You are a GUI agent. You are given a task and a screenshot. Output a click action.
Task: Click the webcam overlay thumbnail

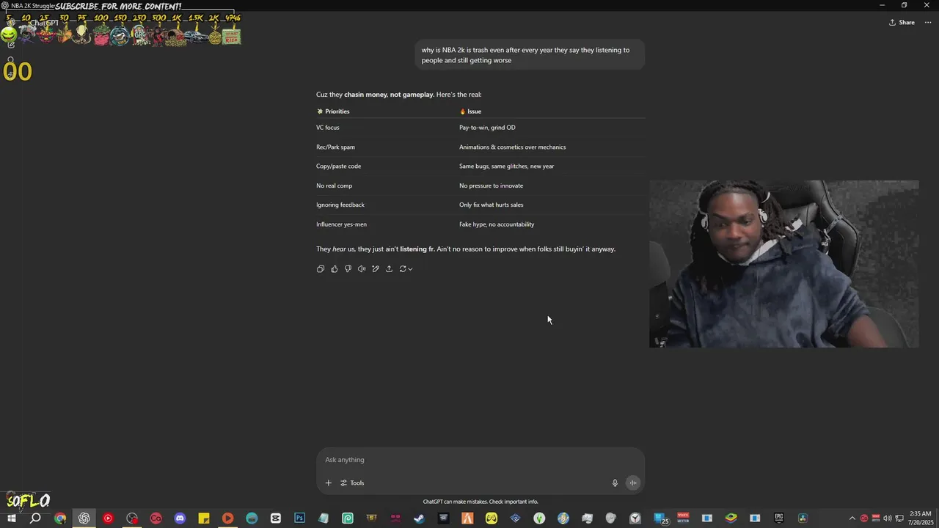(x=783, y=264)
